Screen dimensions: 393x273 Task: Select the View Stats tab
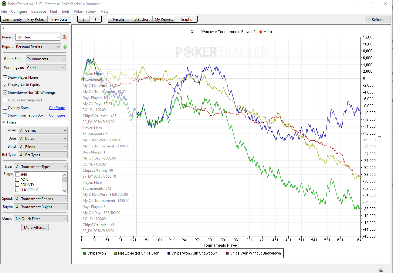tap(59, 19)
